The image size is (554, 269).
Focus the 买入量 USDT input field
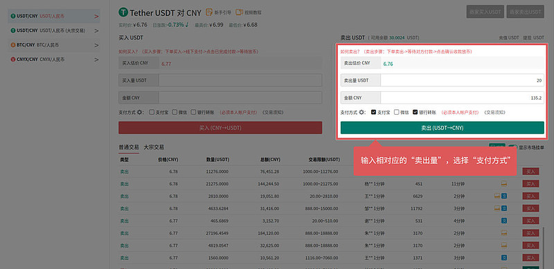[x=240, y=80]
